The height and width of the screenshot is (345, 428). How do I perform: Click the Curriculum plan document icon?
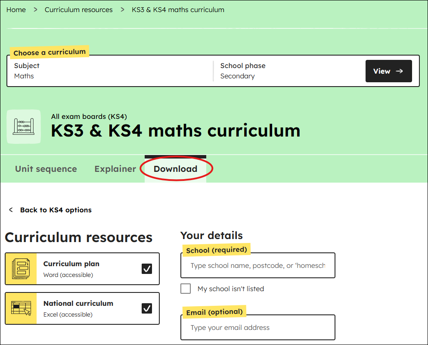pyautogui.click(x=21, y=268)
